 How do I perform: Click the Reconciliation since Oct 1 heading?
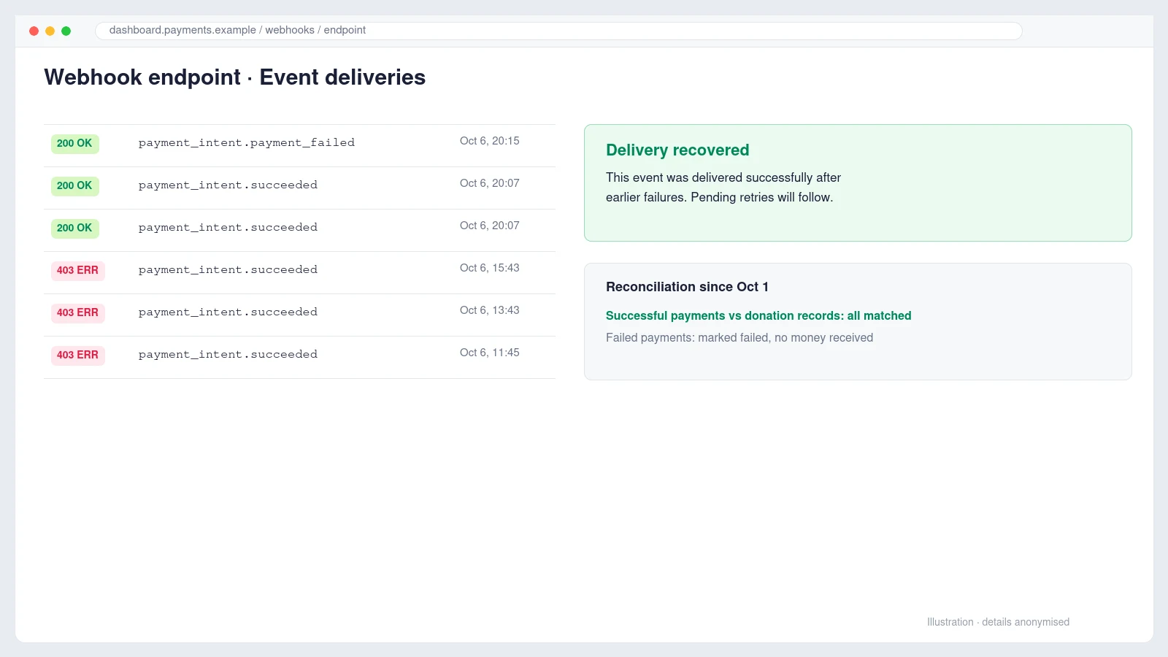(687, 287)
